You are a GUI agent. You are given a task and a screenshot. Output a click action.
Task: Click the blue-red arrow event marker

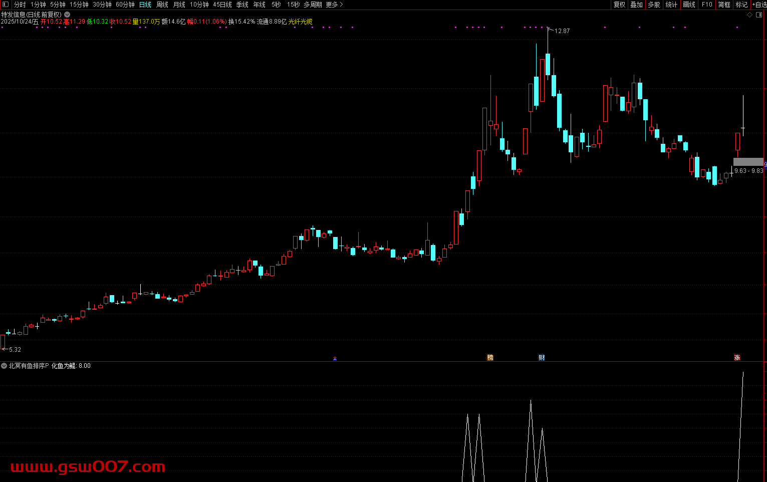pyautogui.click(x=335, y=358)
